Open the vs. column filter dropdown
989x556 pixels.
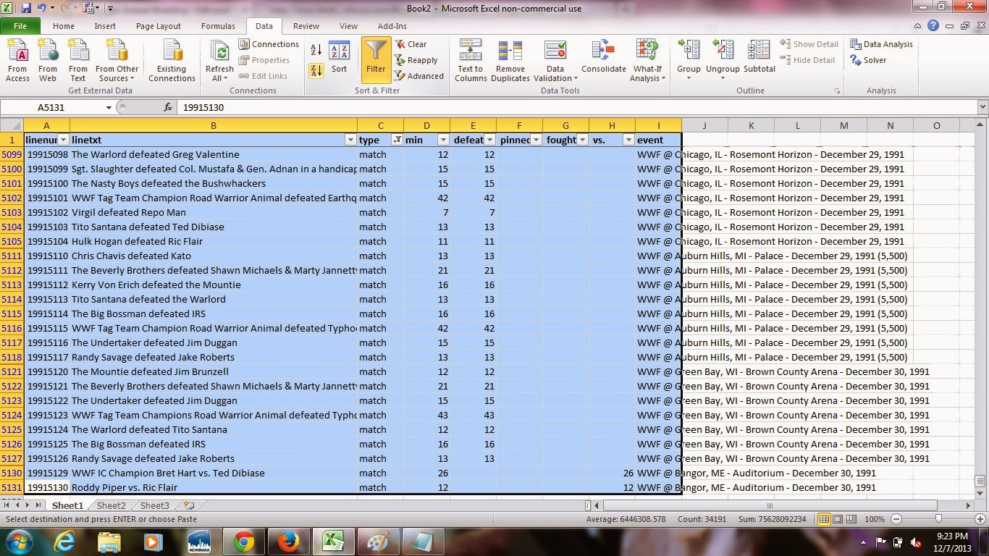pyautogui.click(x=628, y=140)
